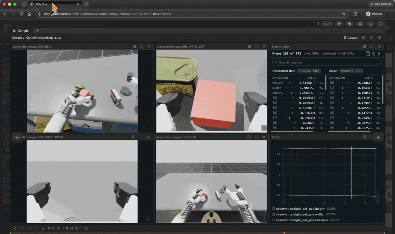Maximize the State & Action panel
Viewport: 395px width, 234px height.
(x=372, y=47)
